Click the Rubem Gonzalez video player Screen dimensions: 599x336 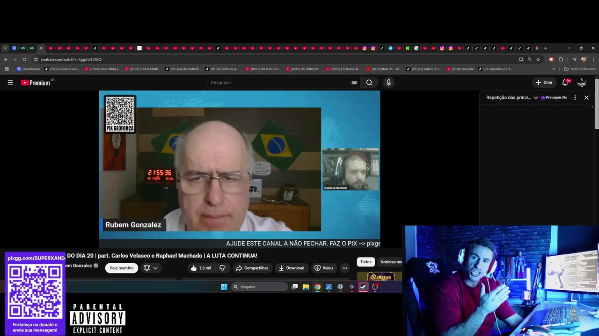click(x=240, y=169)
